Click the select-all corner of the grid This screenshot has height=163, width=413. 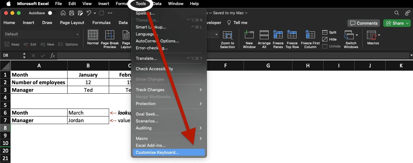[x=5, y=66]
